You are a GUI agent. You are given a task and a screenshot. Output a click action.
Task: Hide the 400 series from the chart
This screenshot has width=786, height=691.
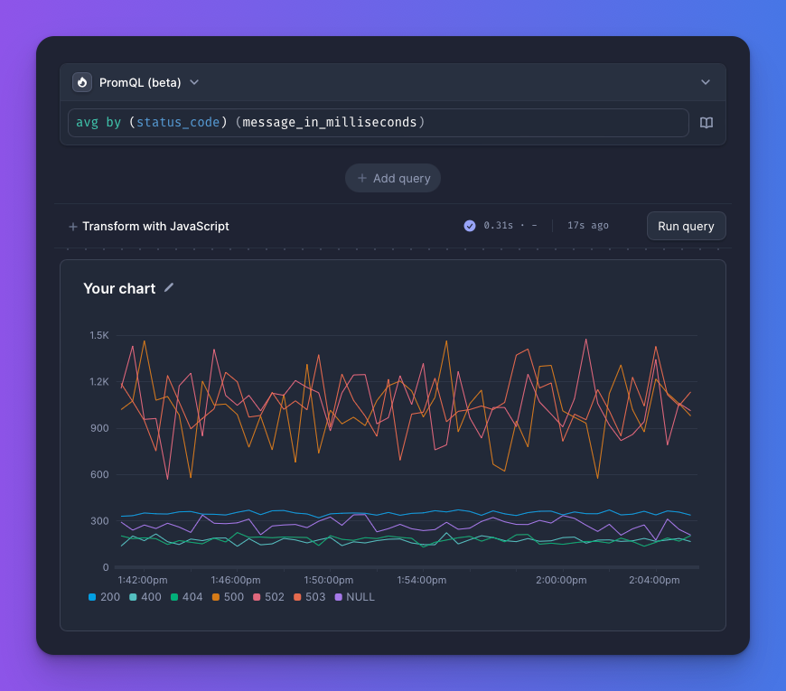[145, 596]
